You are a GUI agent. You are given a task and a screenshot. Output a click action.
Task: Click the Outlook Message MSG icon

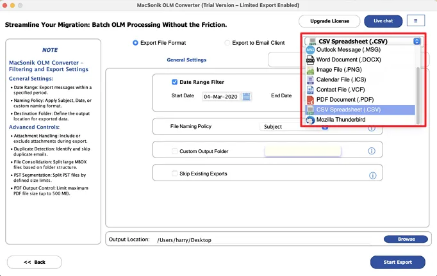tap(310, 50)
